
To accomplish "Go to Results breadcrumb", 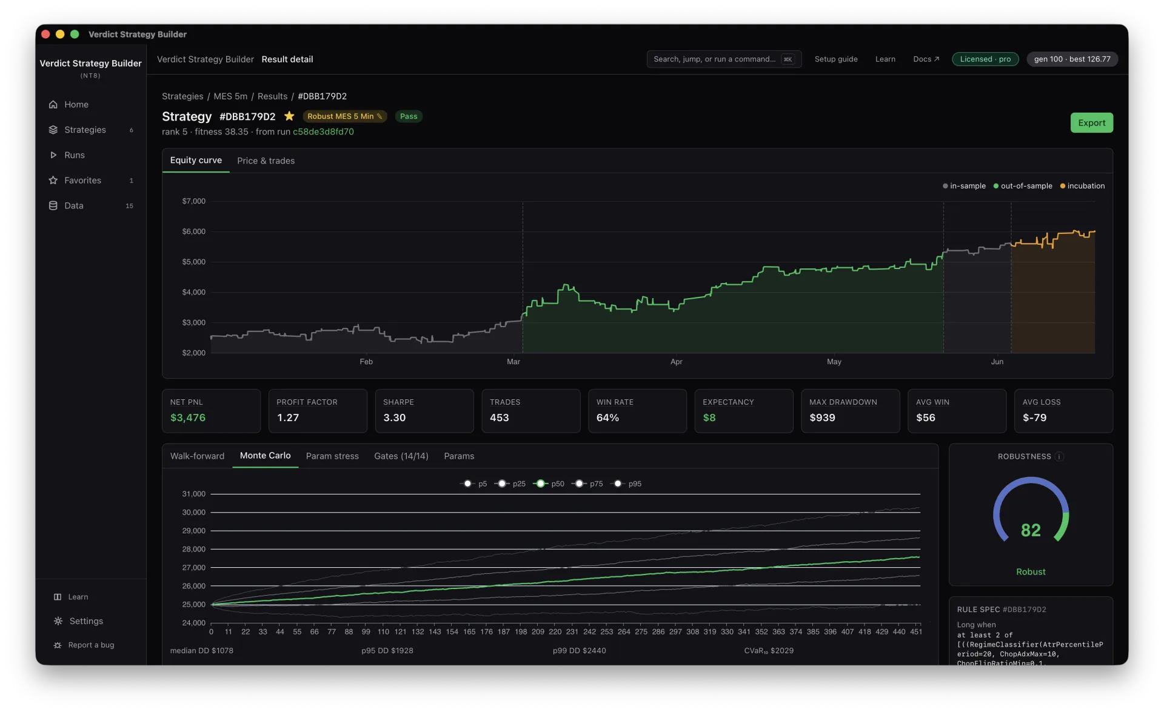I will tap(272, 96).
